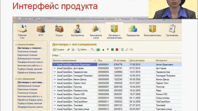Open Договоры с поставщ... in sidebar
This screenshot has height=111, width=198.
pos(31,82)
